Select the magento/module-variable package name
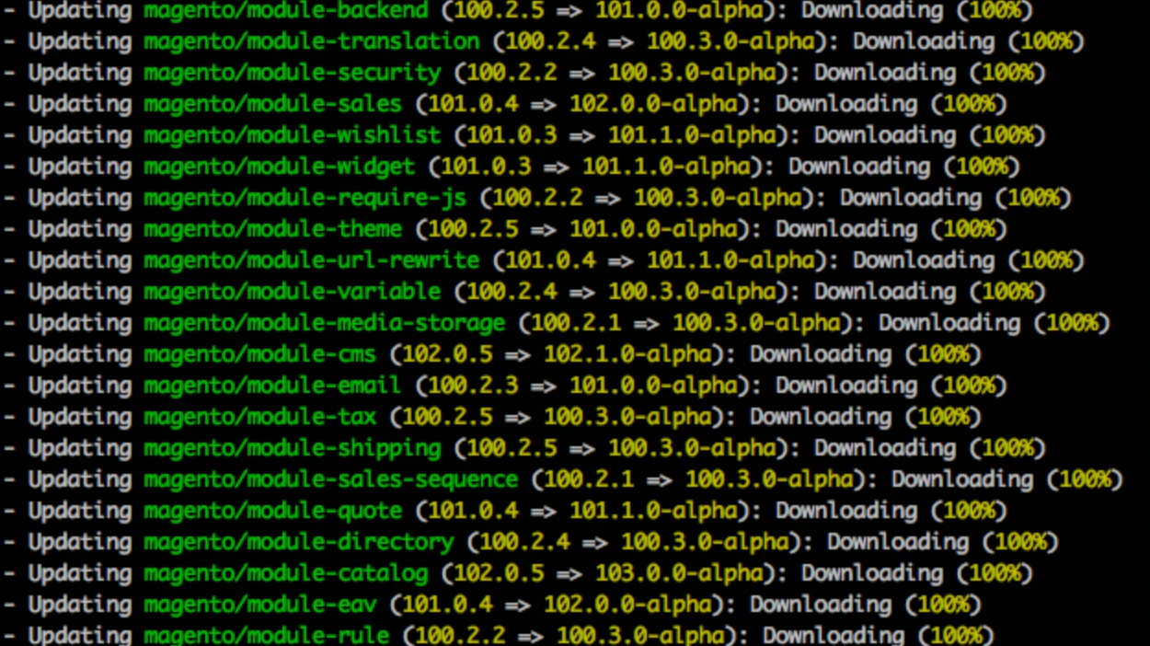 tap(293, 293)
